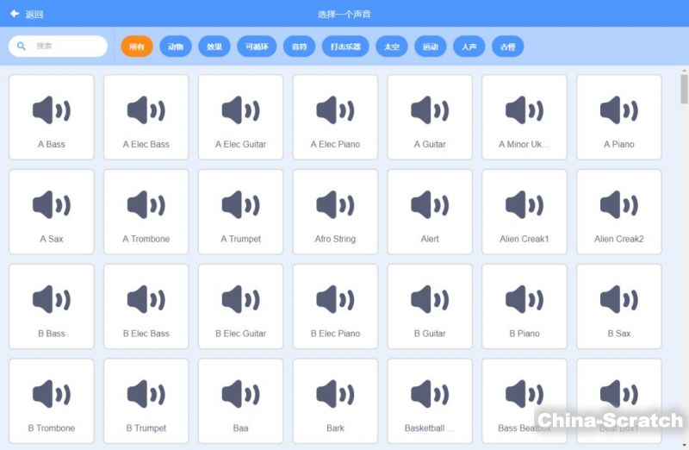Filter sounds by 动物 (Animals) category
This screenshot has height=450, width=689.
click(176, 47)
